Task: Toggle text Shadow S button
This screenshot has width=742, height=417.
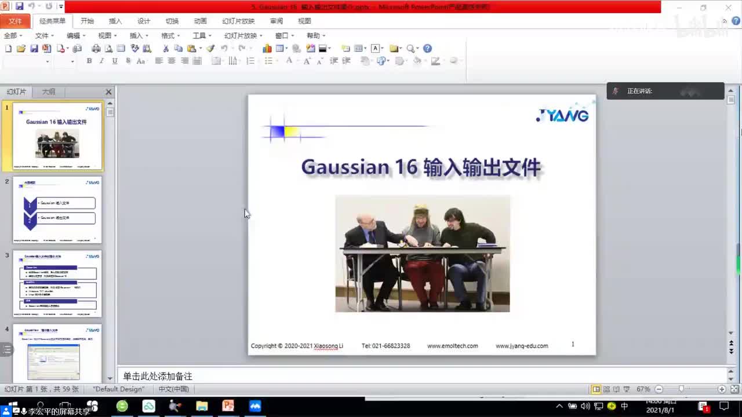Action: 128,61
